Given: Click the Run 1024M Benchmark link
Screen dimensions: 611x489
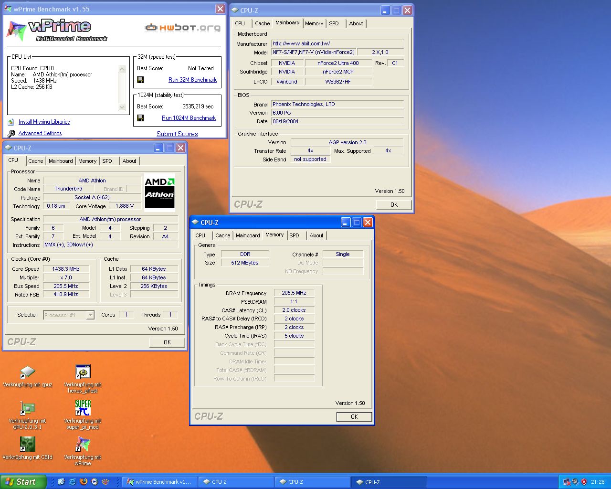Looking at the screenshot, I should tap(189, 118).
